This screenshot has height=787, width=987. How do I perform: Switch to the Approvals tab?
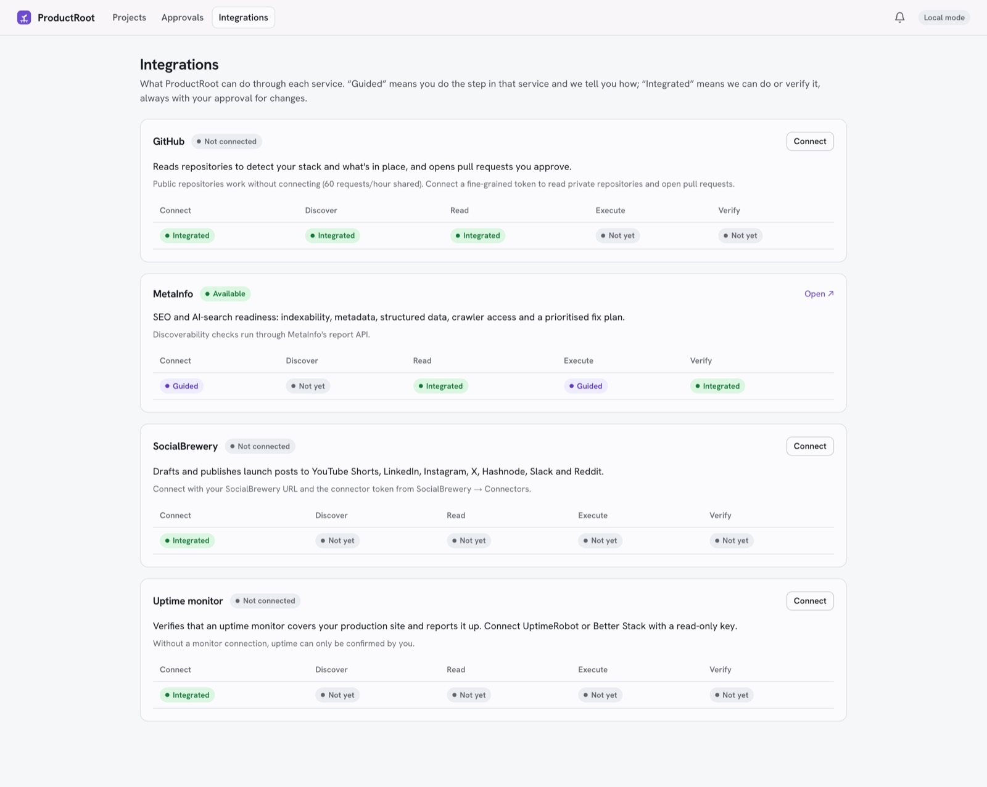click(182, 17)
